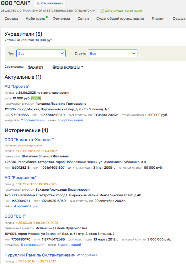Click the bell icon next to Отслеживать

[x=38, y=3]
